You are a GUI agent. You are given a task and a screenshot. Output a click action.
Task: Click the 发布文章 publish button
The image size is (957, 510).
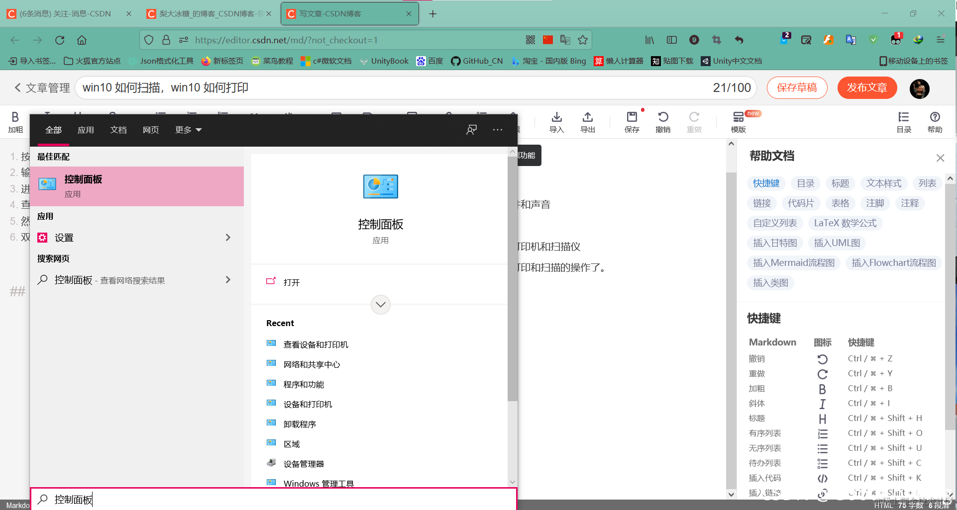pyautogui.click(x=867, y=87)
